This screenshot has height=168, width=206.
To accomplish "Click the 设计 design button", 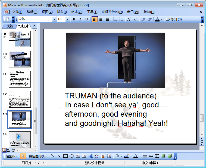I will 174,19.
